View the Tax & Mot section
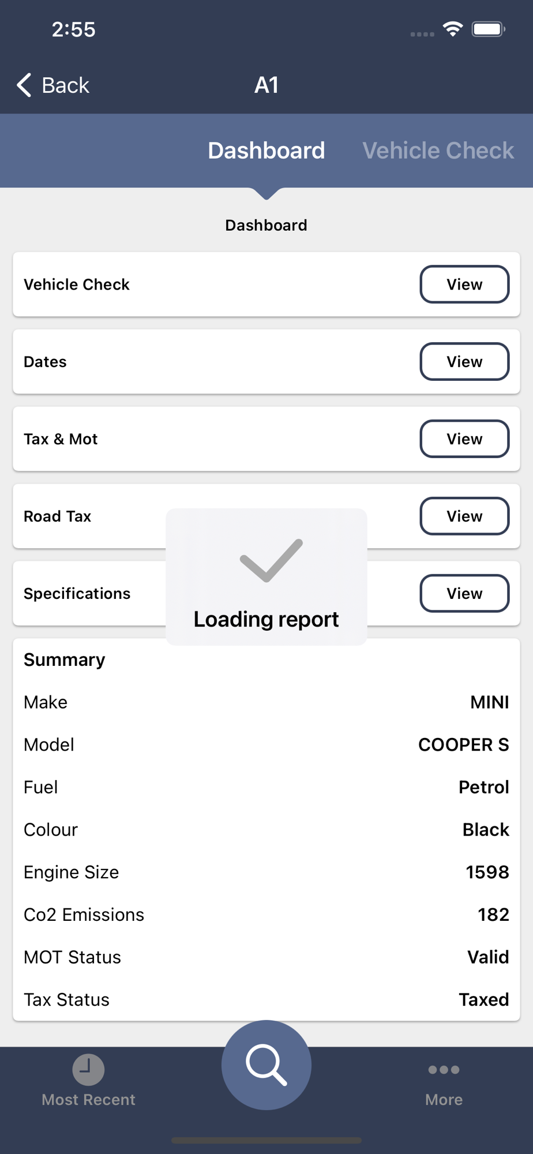 tap(464, 439)
